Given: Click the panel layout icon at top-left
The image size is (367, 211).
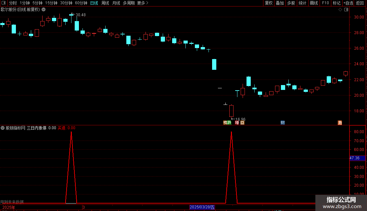Looking at the screenshot, I should [x=4, y=3].
